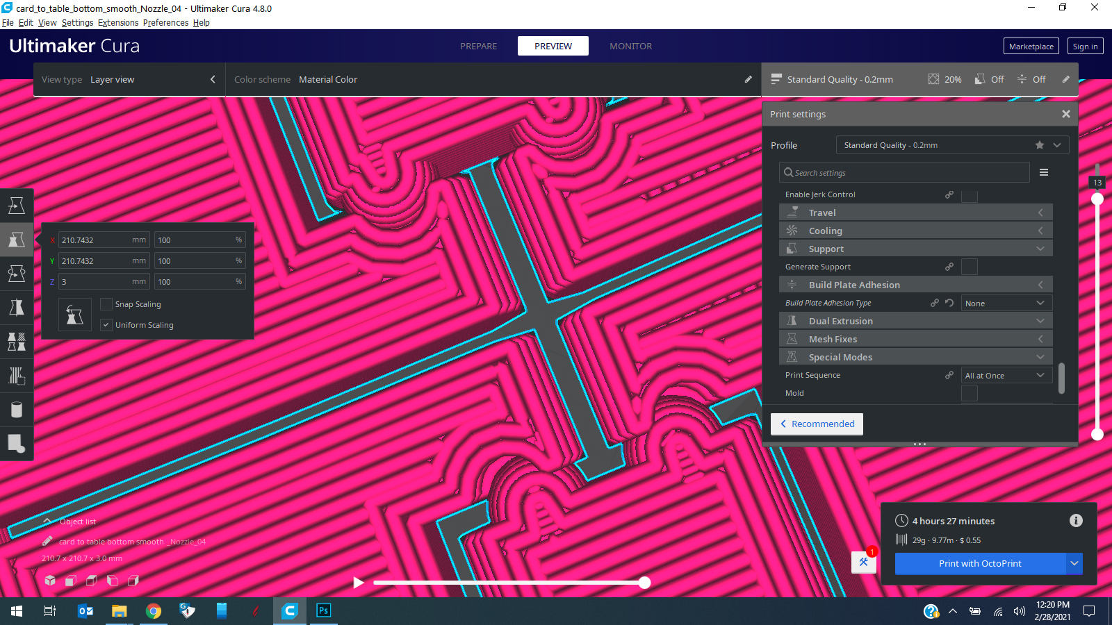The image size is (1112, 625).
Task: Click Print with OctoPrint button
Action: [x=979, y=564]
